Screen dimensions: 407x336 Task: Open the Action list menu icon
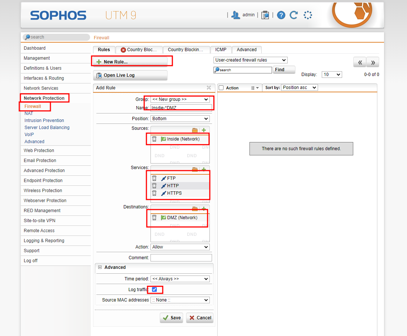click(255, 88)
